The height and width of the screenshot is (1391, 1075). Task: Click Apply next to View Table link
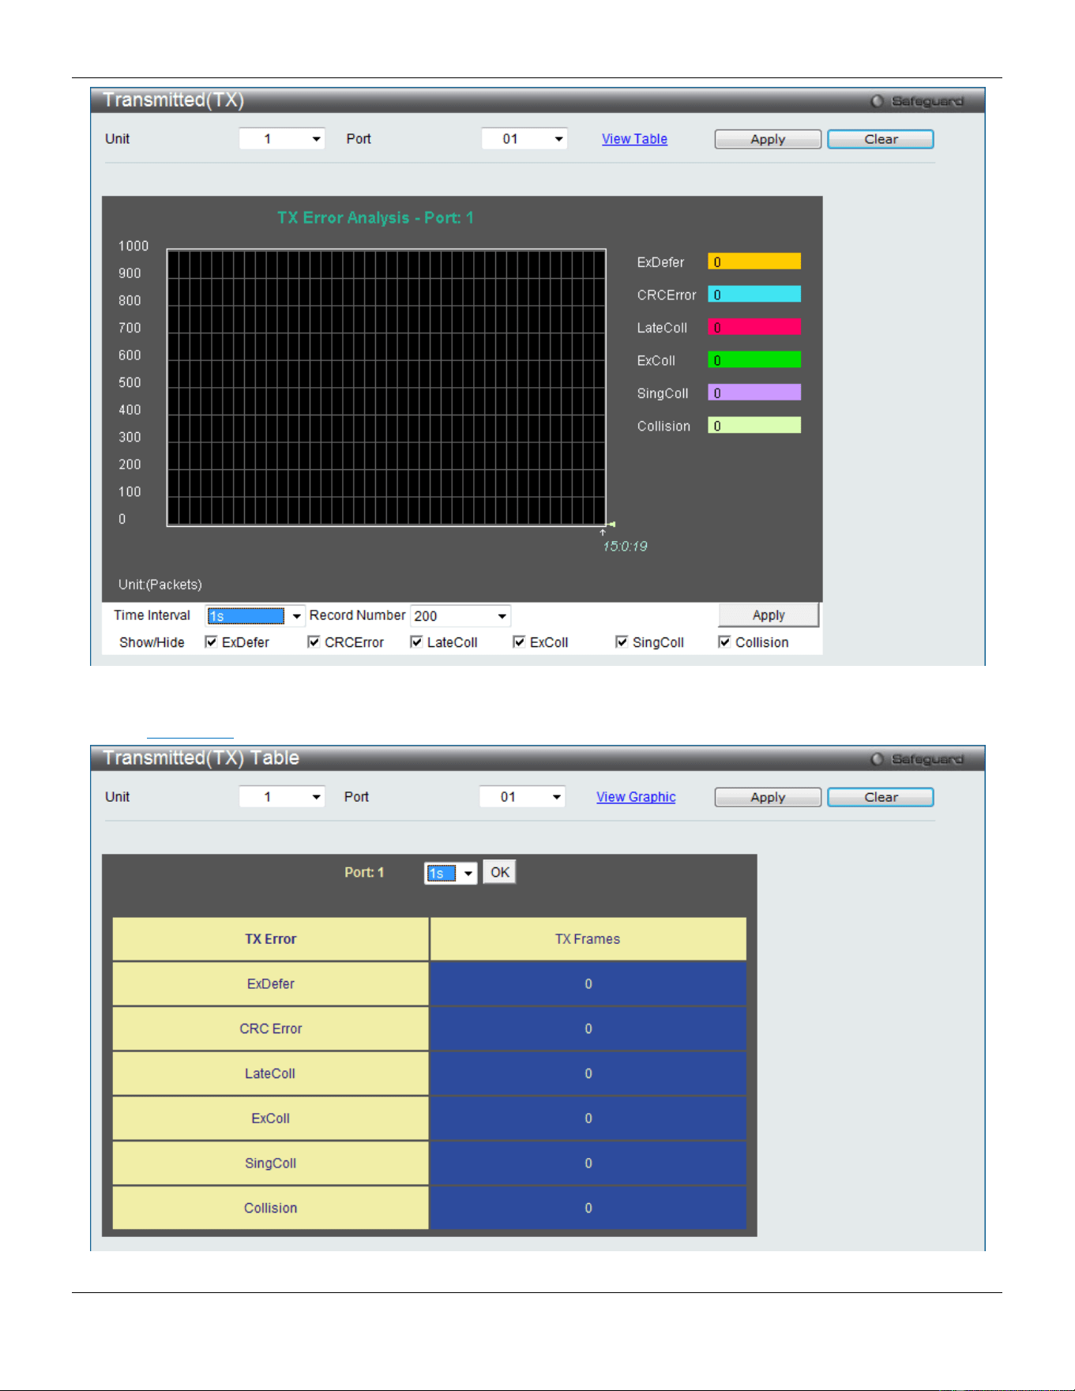click(768, 139)
